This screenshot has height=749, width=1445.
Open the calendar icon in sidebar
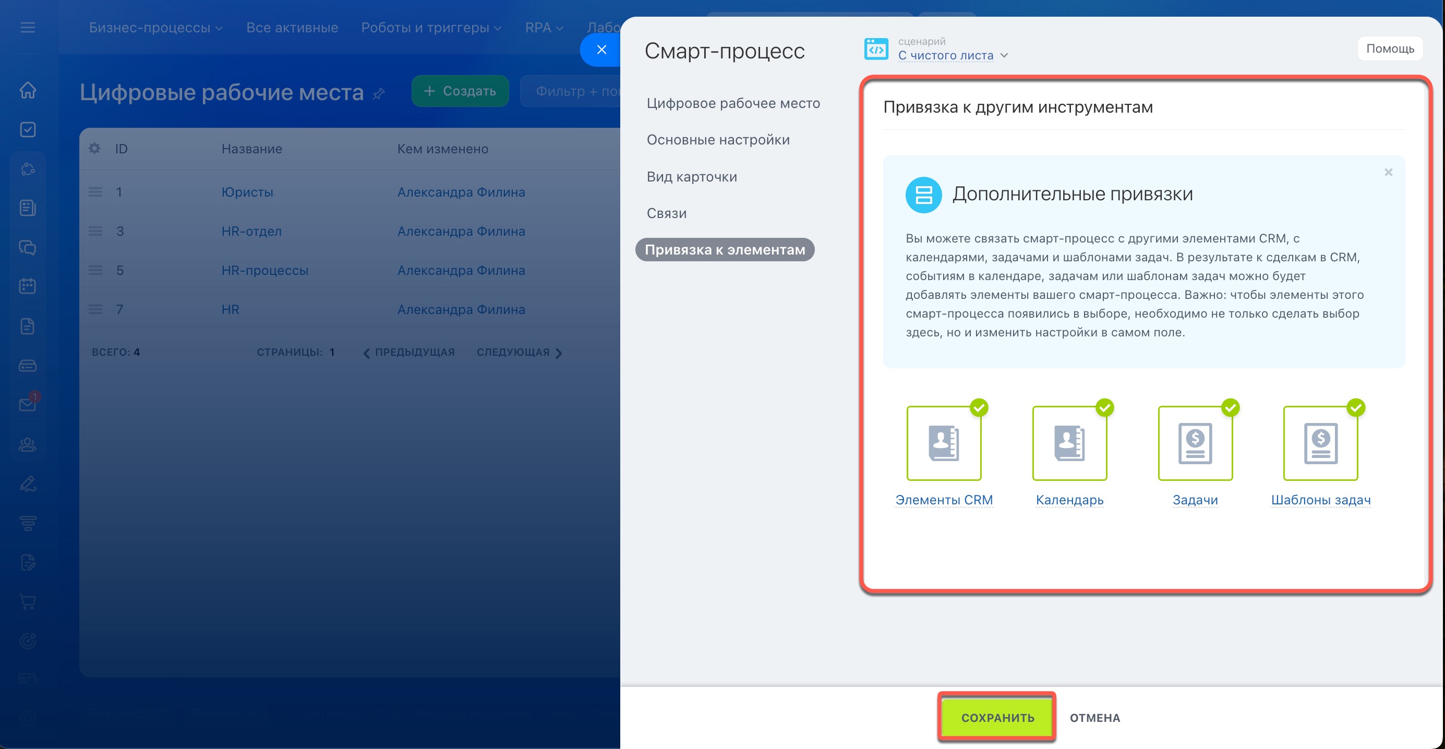tap(28, 286)
